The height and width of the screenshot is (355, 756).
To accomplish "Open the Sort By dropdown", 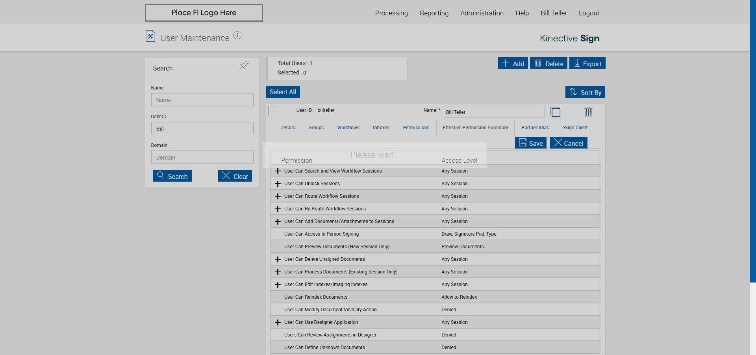I will 585,92.
